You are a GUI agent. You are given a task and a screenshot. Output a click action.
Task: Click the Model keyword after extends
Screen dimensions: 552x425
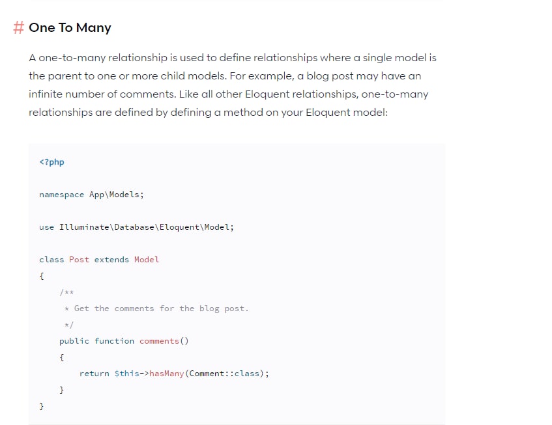click(x=147, y=260)
